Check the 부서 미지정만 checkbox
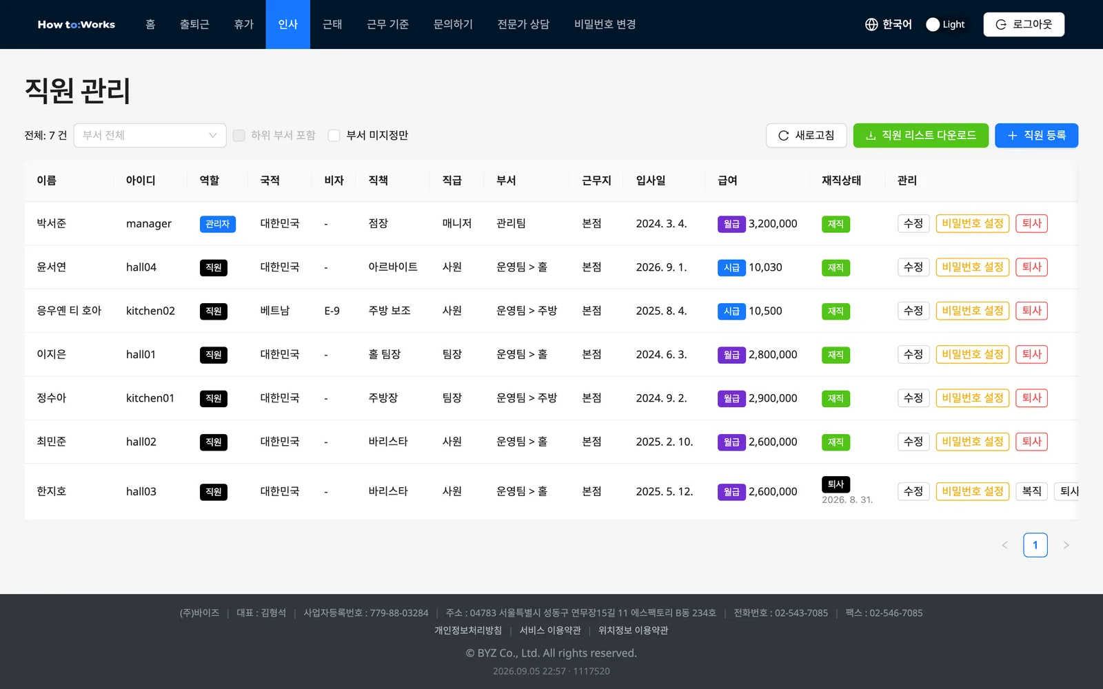 pos(334,136)
